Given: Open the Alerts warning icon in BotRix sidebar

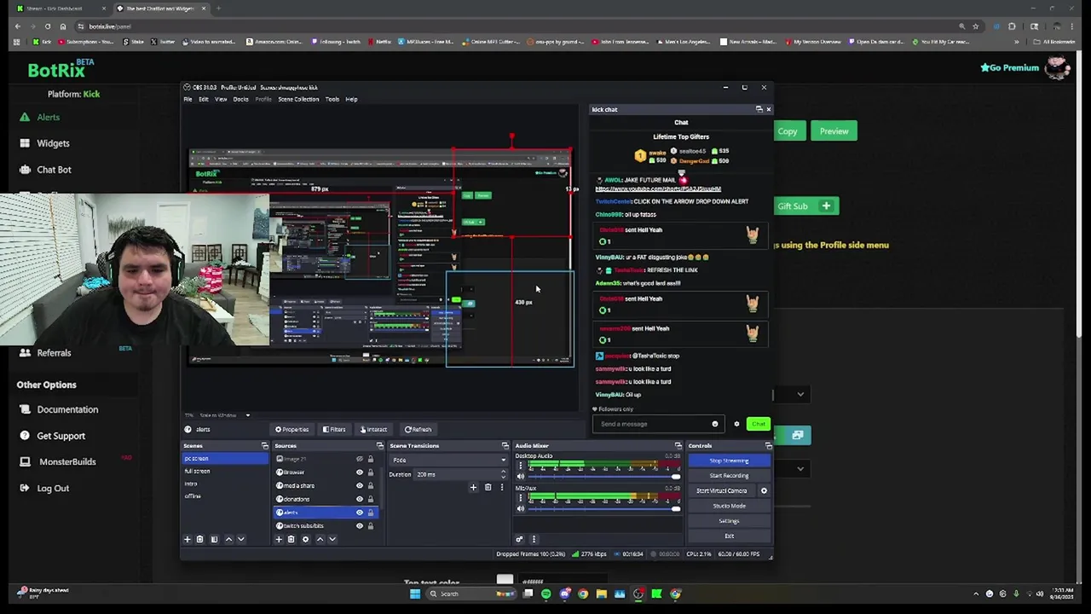Looking at the screenshot, I should 25,118.
